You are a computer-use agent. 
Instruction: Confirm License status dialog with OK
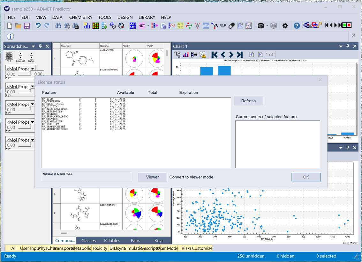pyautogui.click(x=306, y=177)
